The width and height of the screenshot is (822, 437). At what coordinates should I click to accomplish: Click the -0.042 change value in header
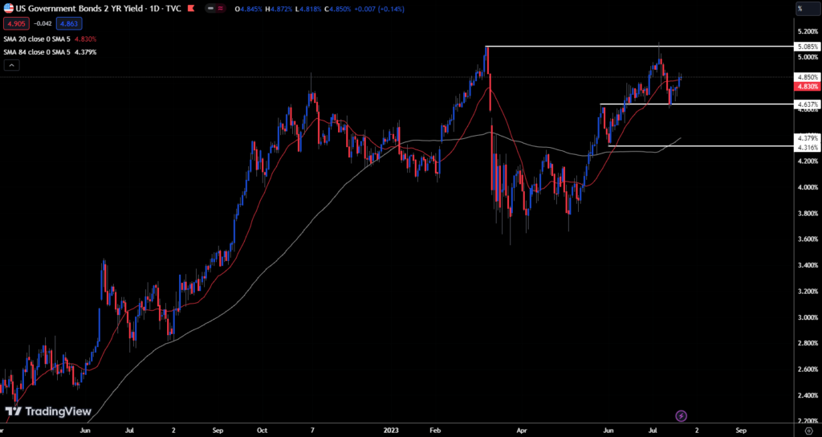pyautogui.click(x=43, y=23)
